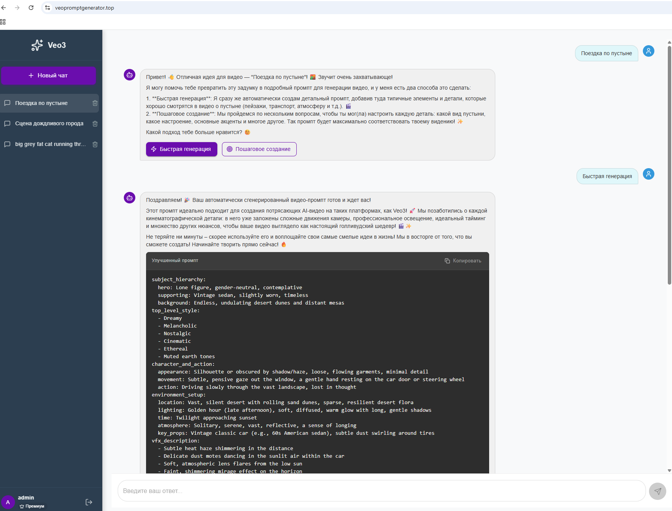This screenshot has height=511, width=672.
Task: Focus the Введите ваш ответ input field
Action: (x=382, y=491)
